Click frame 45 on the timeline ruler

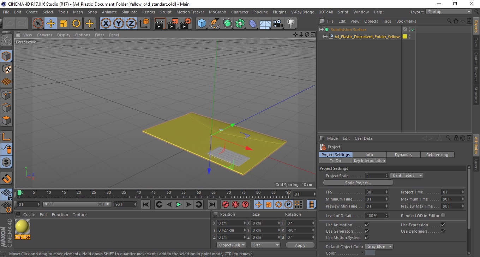click(154, 193)
